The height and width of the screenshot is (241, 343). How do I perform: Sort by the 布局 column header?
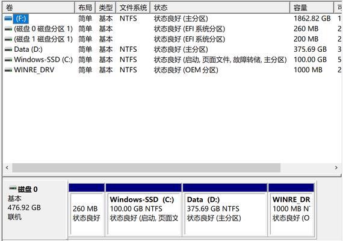tap(85, 8)
